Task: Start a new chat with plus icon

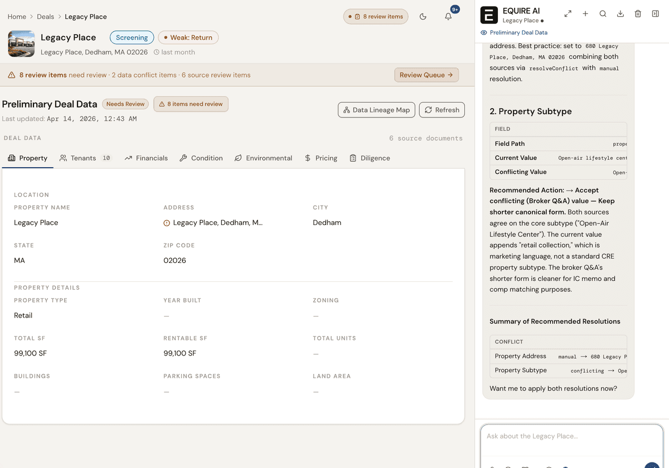Action: click(585, 14)
